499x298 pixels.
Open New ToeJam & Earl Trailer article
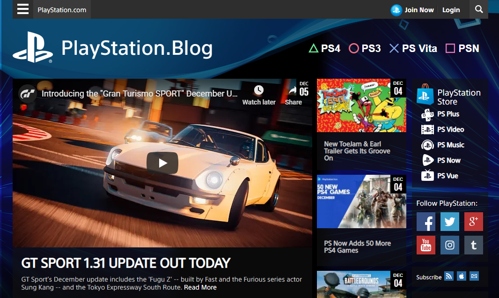tap(357, 151)
